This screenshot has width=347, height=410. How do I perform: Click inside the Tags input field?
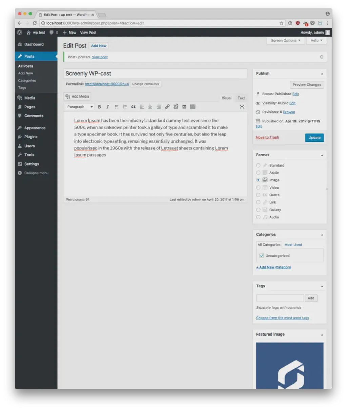tap(279, 298)
